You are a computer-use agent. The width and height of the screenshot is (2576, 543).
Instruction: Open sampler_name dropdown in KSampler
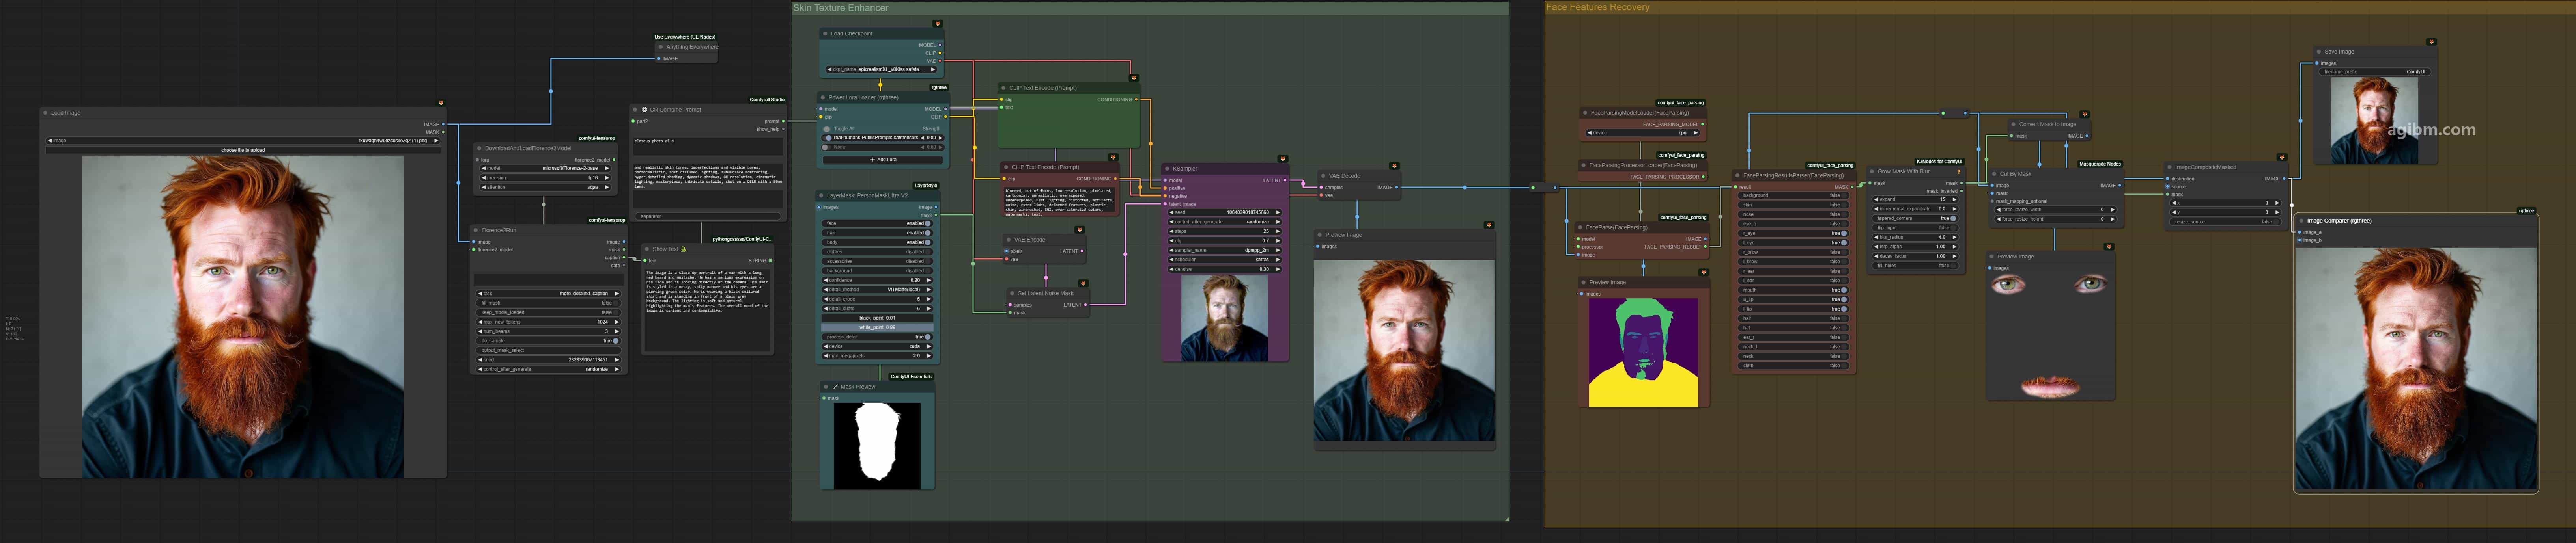point(1225,251)
